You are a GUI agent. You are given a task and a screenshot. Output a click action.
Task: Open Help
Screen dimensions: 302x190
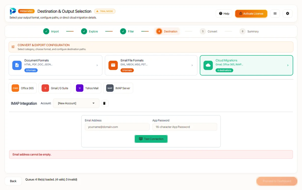click(x=224, y=14)
